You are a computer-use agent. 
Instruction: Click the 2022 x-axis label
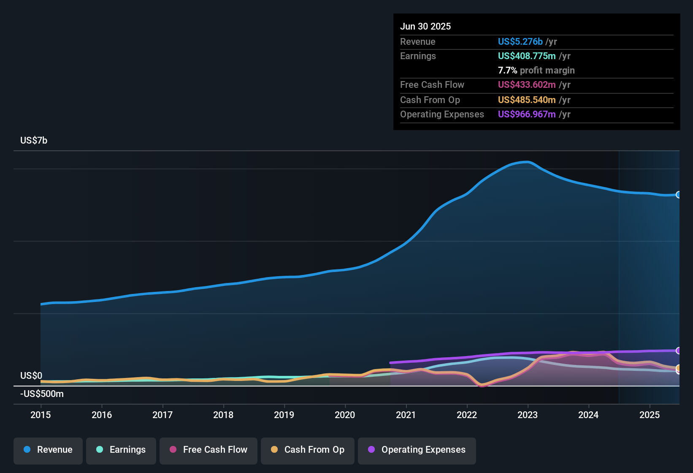pyautogui.click(x=467, y=415)
